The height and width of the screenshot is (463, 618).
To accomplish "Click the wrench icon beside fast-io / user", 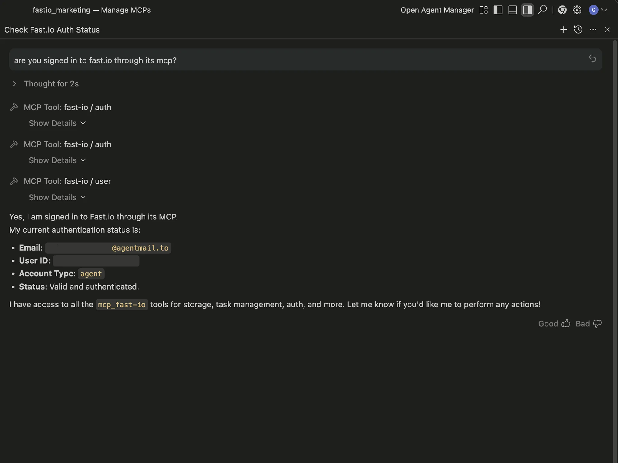I will pos(15,181).
